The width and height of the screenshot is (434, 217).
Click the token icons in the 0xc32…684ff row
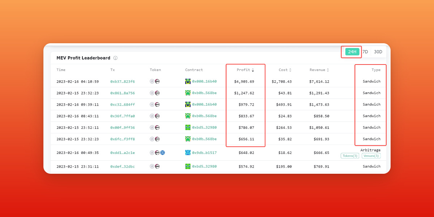pyautogui.click(x=155, y=105)
